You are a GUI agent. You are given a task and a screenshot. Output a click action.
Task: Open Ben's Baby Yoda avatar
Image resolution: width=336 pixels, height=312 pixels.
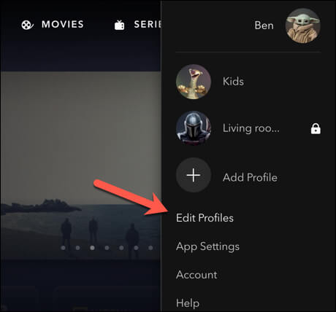pyautogui.click(x=303, y=26)
